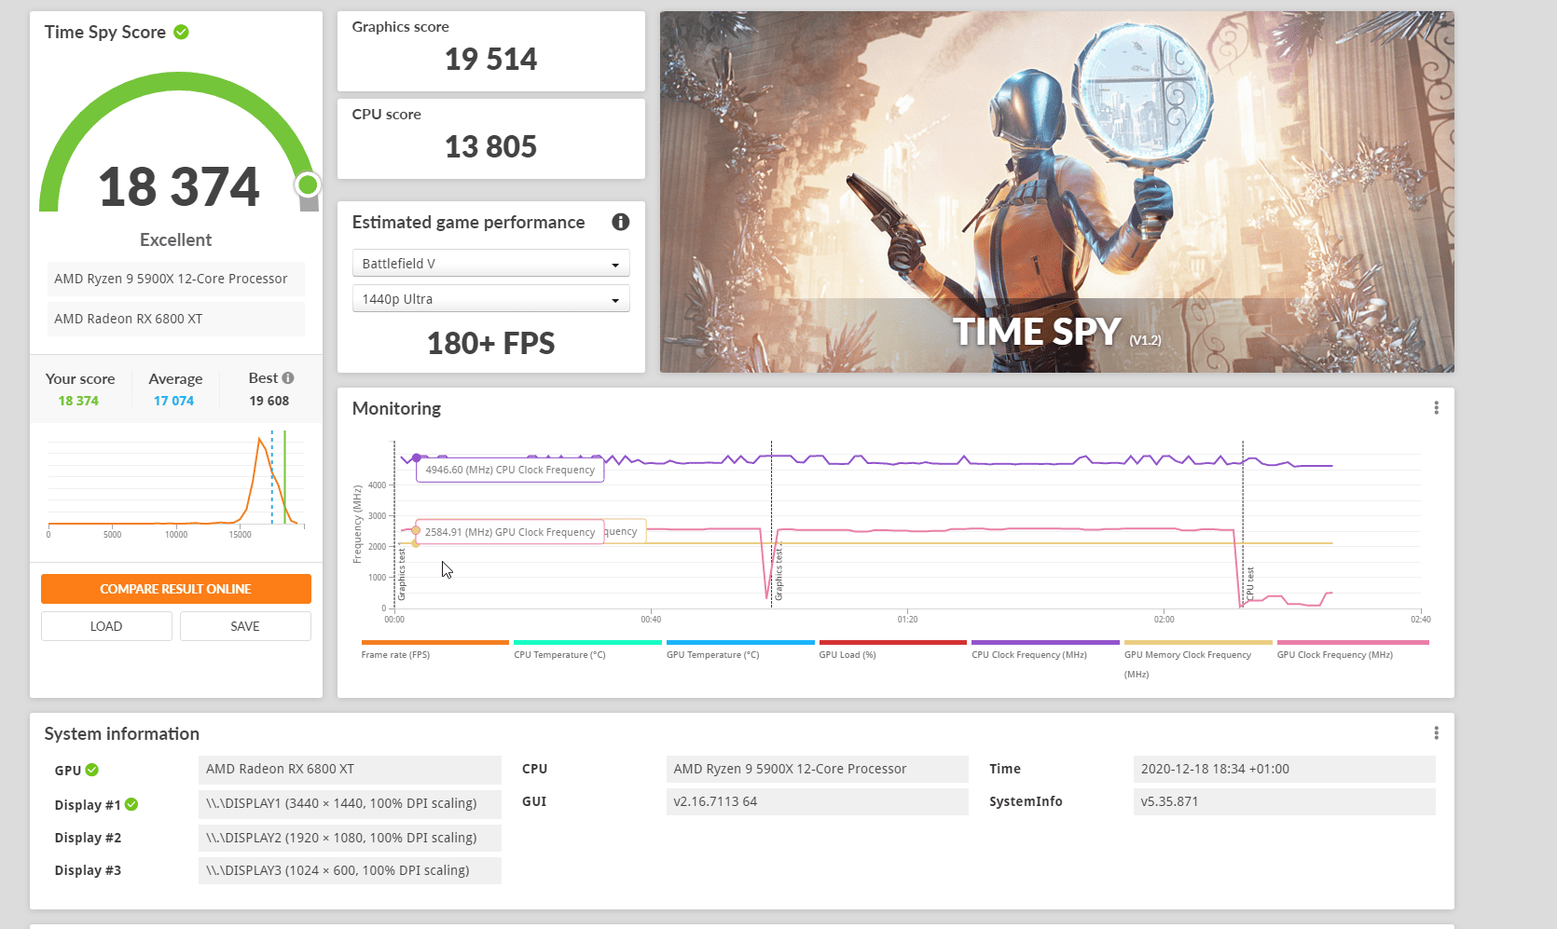Click the Your score value 18 374
Image resolution: width=1557 pixels, height=929 pixels.
coord(78,401)
